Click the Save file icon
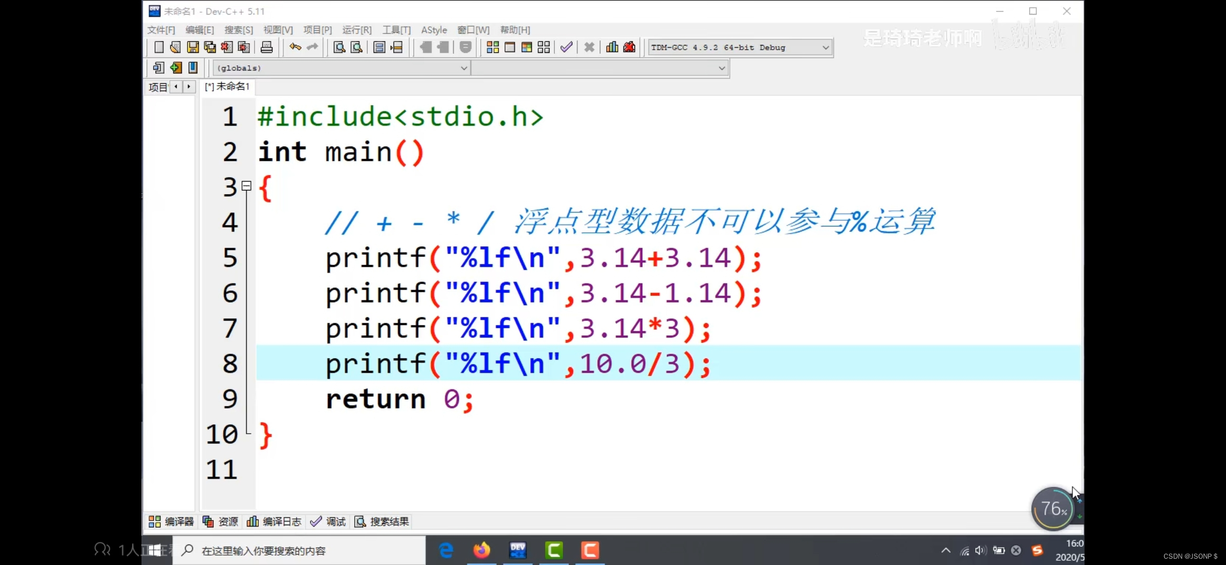Viewport: 1226px width, 565px height. (x=193, y=48)
